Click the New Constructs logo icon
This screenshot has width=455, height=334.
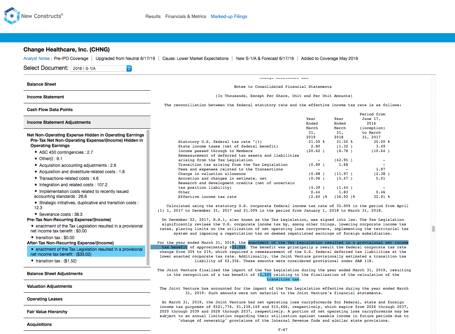coord(12,16)
